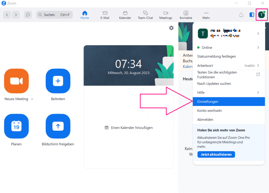The width and height of the screenshot is (269, 193).
Task: Toggle the blue side panel layout icon
Action: (252, 15)
